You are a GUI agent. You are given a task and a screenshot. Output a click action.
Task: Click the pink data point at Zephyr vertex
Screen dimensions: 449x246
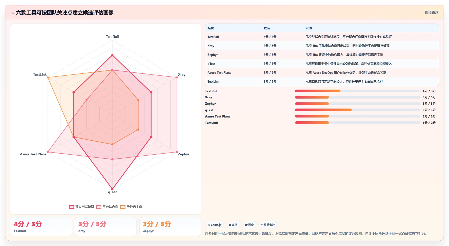[x=177, y=152]
